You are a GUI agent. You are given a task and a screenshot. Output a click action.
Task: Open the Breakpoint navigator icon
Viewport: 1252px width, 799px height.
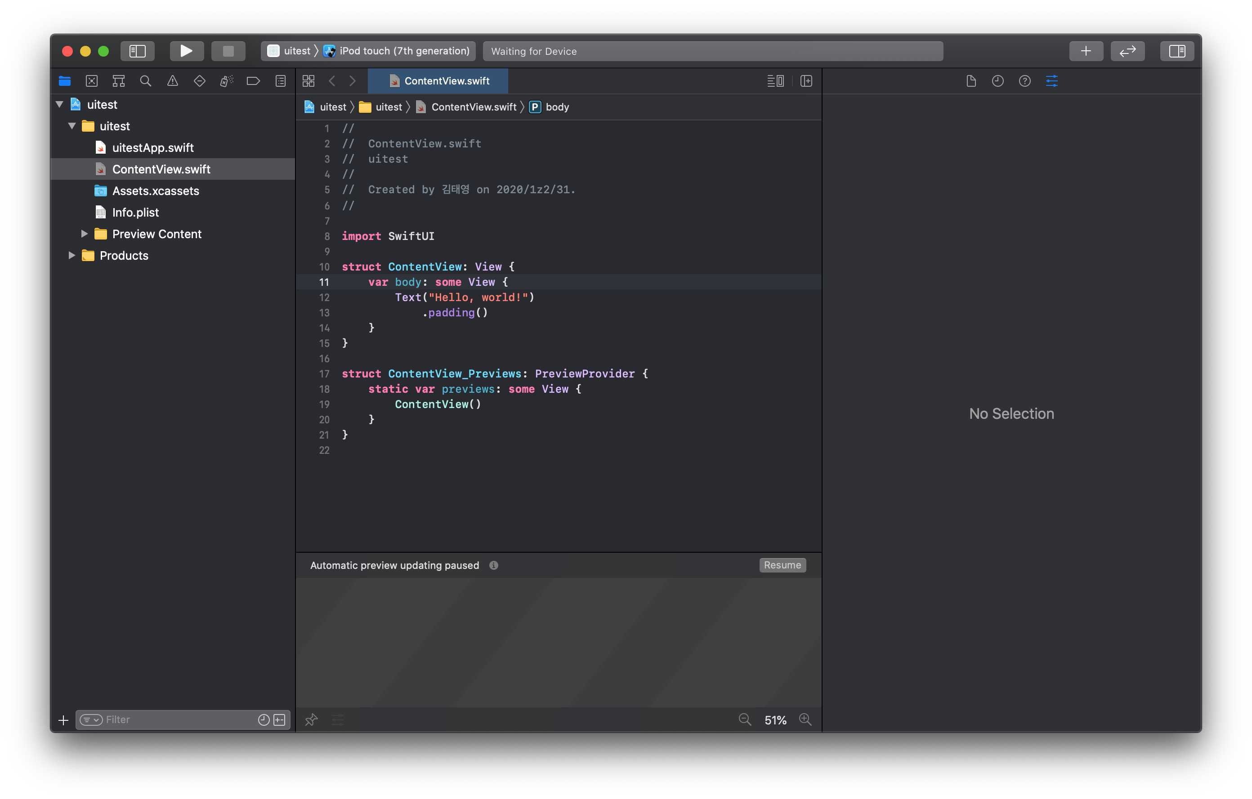(253, 81)
